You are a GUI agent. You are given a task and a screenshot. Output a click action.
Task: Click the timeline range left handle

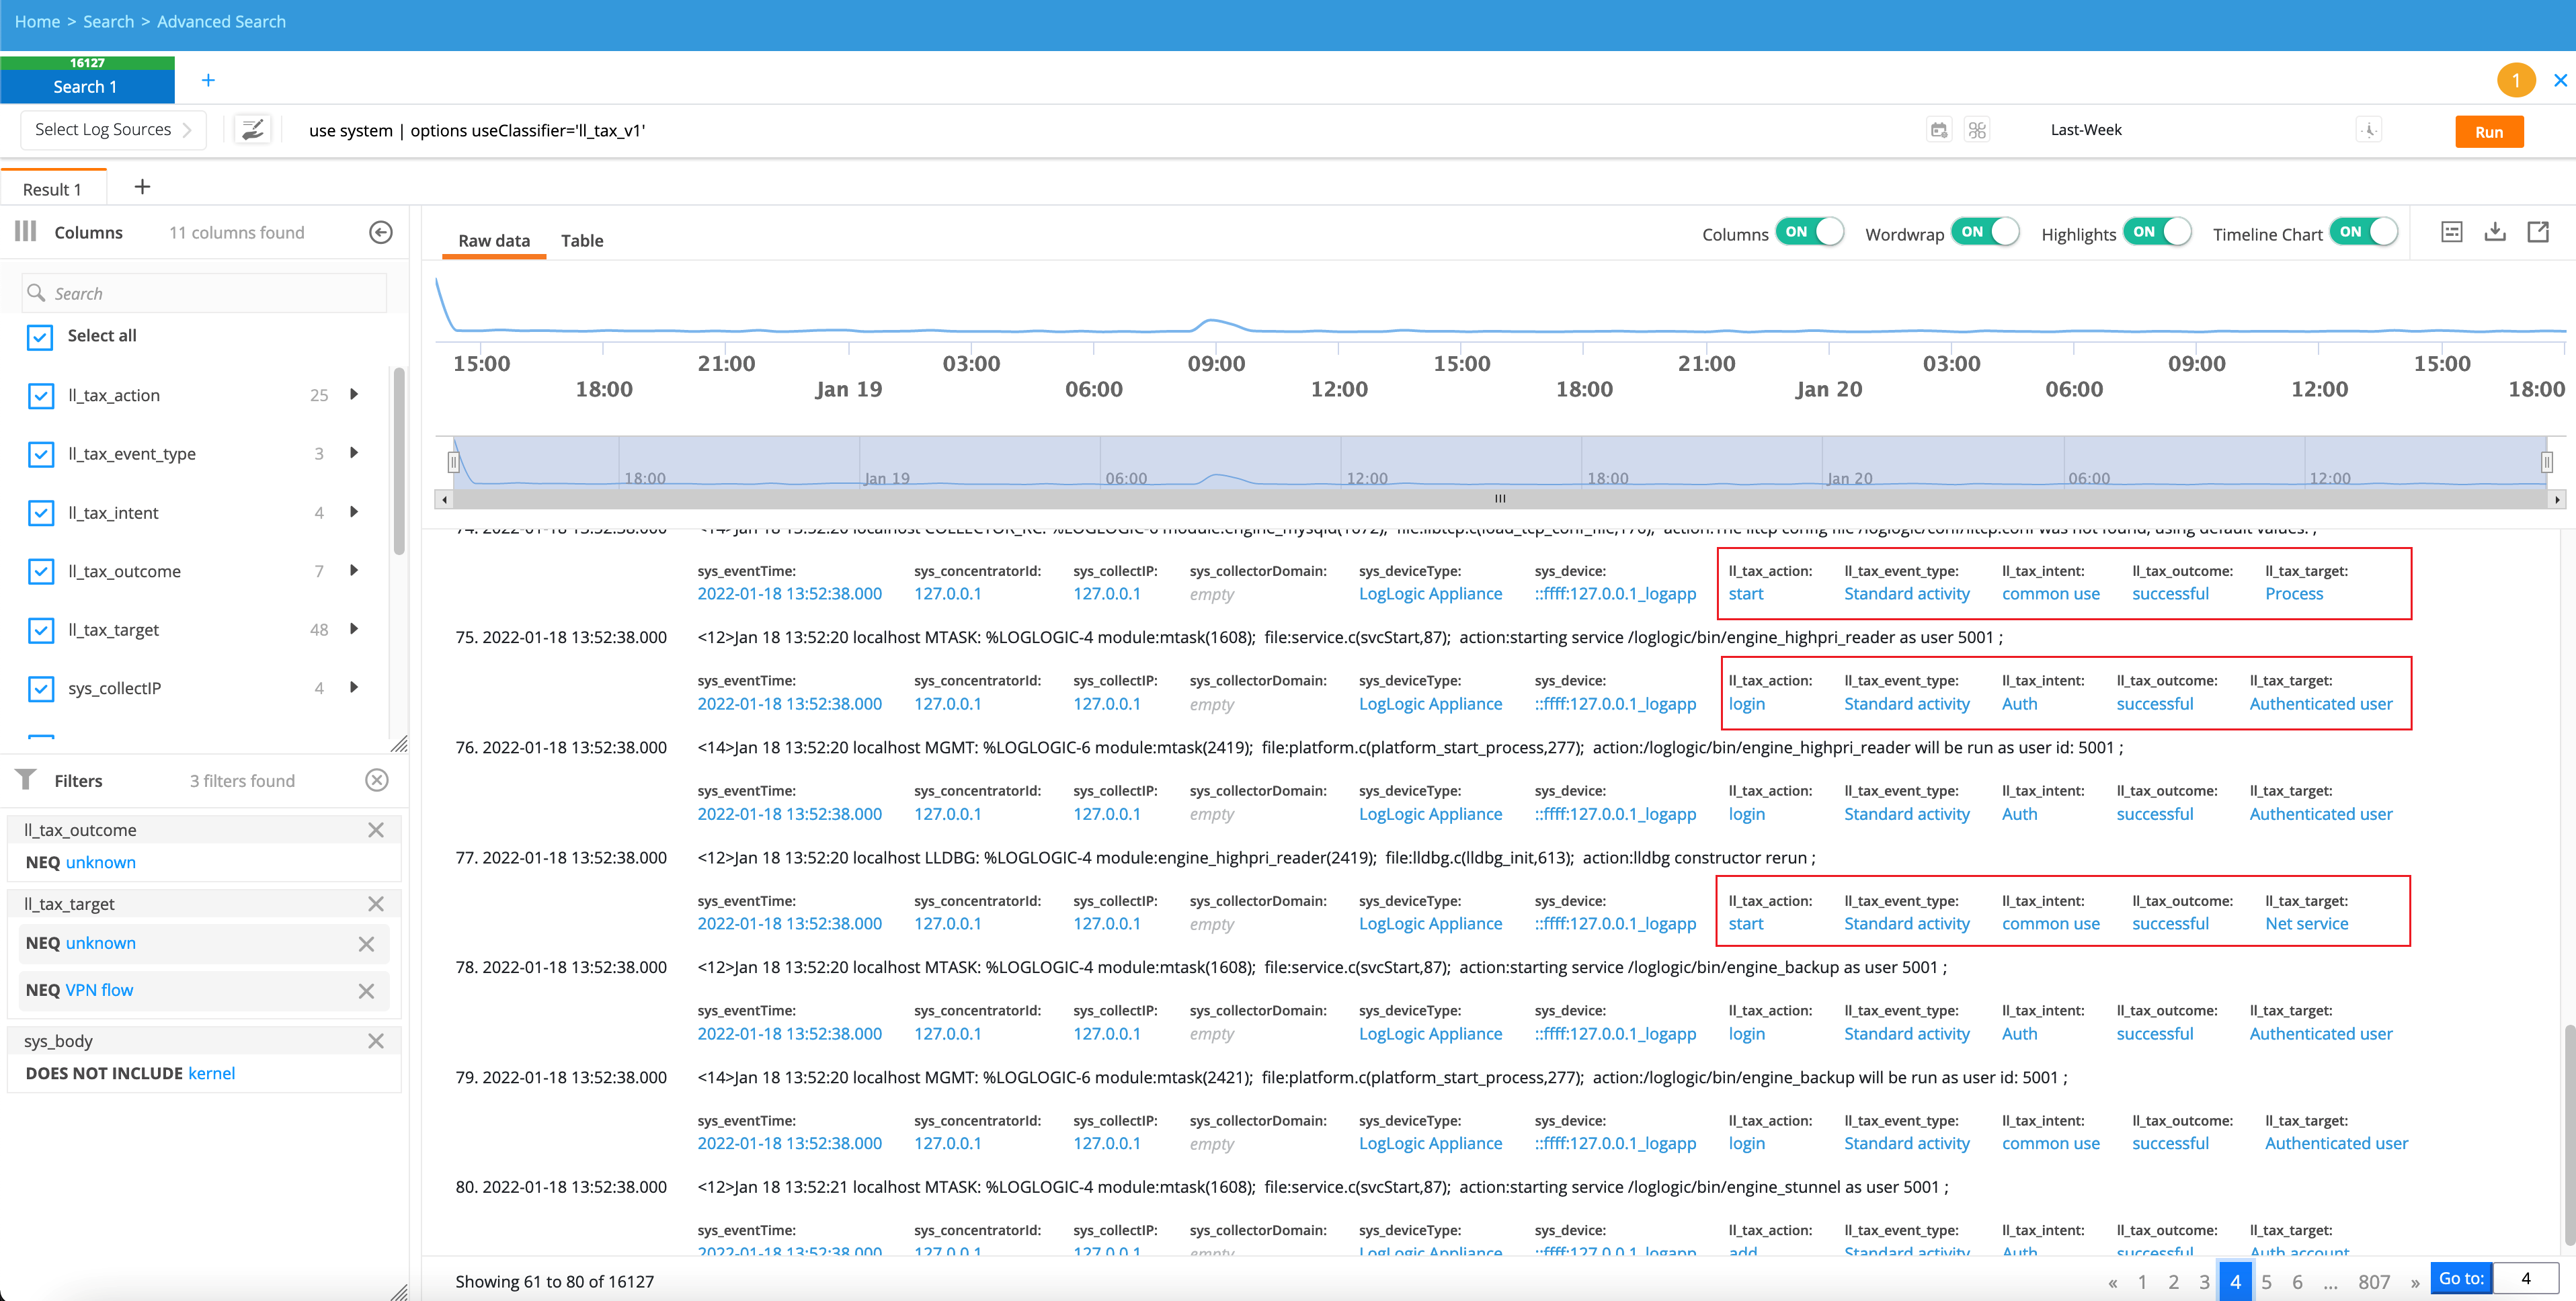(x=453, y=462)
